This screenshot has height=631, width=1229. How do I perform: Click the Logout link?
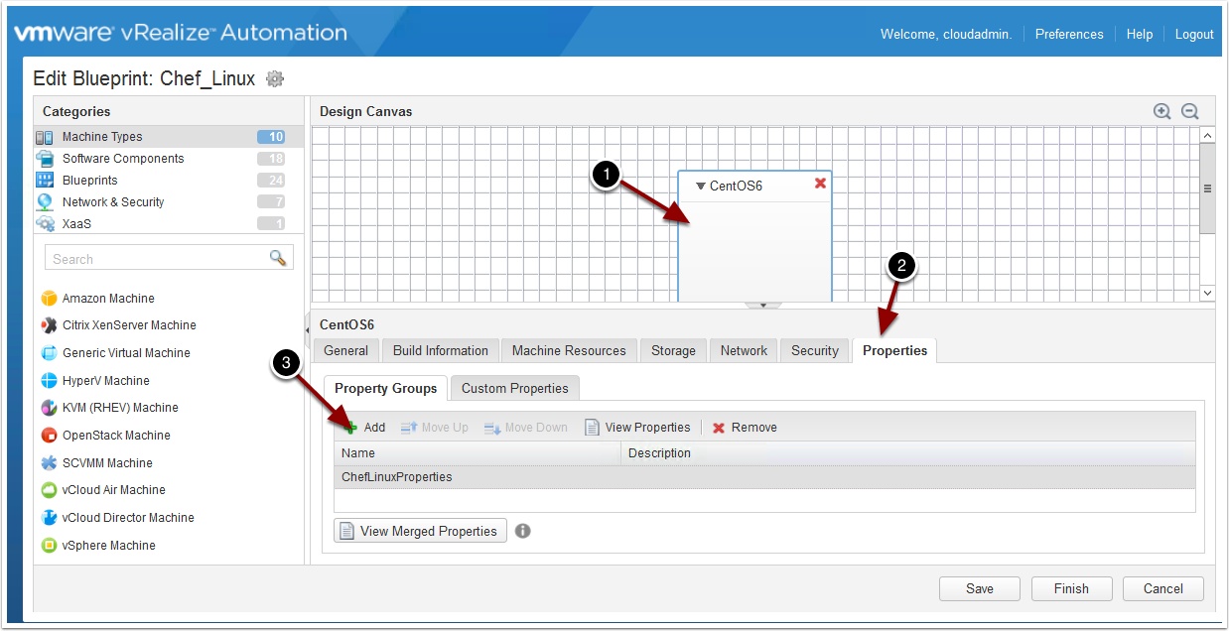(1194, 34)
